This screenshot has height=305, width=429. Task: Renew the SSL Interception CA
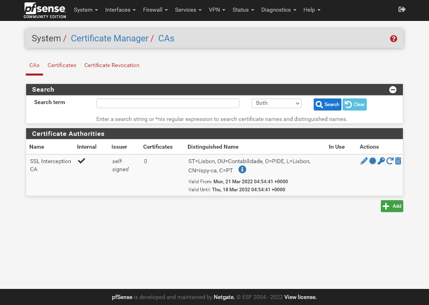390,161
